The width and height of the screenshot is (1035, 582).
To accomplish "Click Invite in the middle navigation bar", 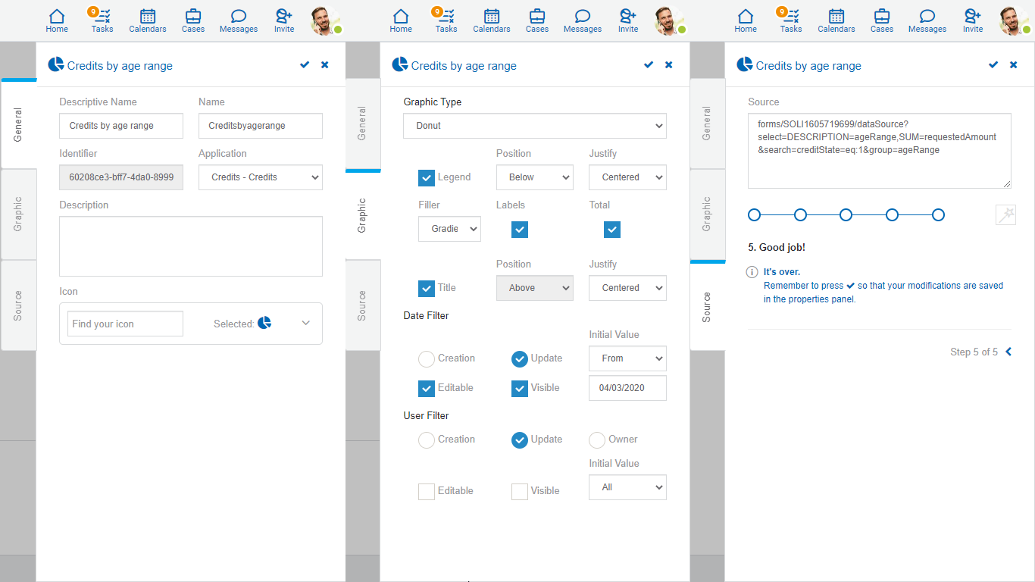I will [x=628, y=21].
